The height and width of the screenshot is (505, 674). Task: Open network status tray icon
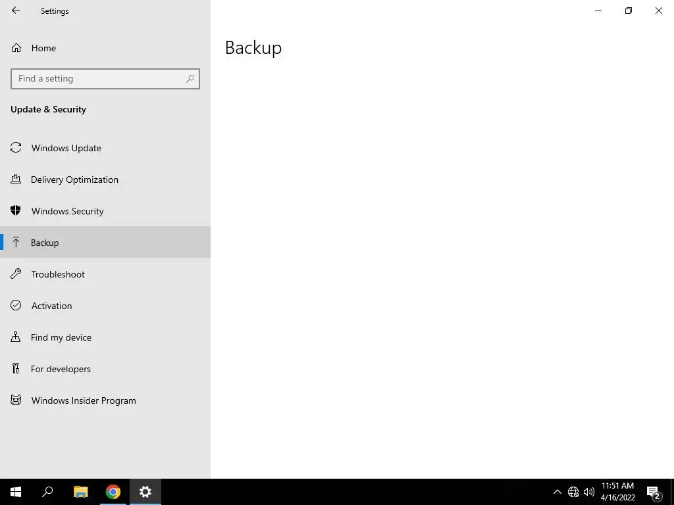[x=573, y=492]
